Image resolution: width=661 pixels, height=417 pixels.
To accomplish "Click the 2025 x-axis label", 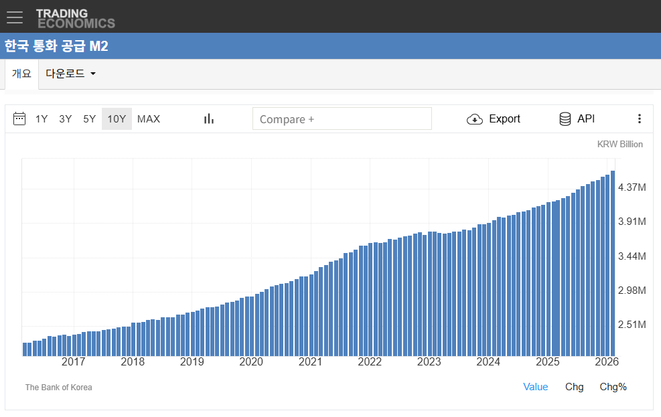I will 548,361.
